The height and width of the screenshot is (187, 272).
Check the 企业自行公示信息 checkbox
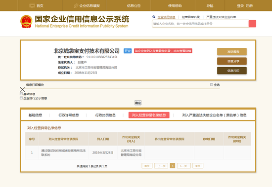(x=21, y=98)
